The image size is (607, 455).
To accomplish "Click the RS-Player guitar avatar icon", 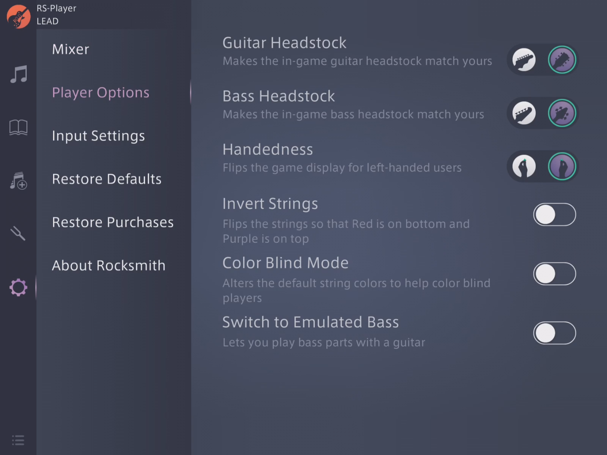I will coord(19,16).
